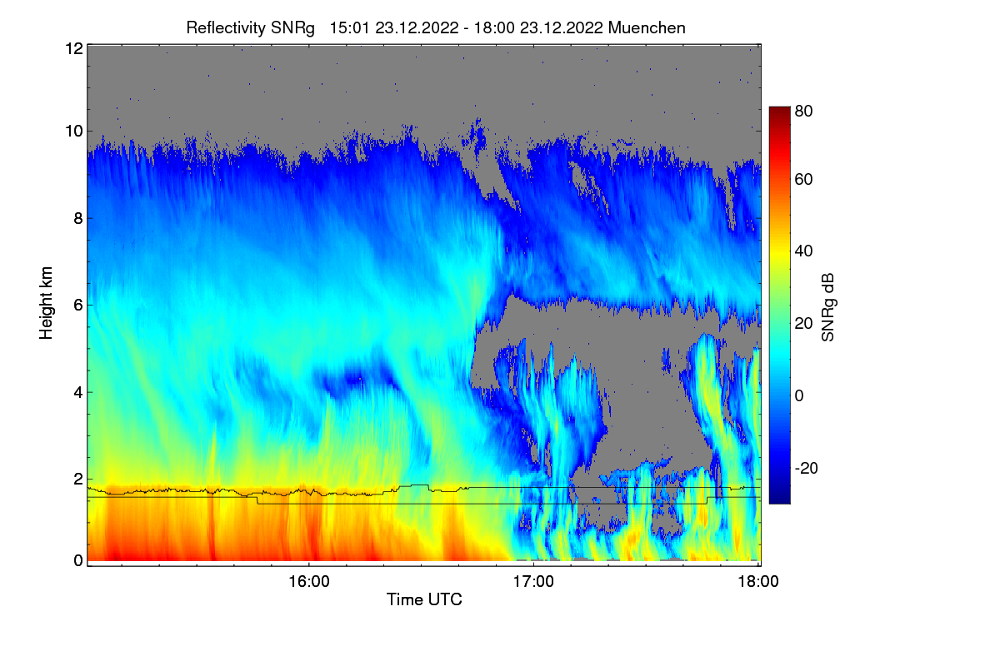The image size is (1000, 666).
Task: Click 'Muenchen' in the plot title
Action: [647, 27]
